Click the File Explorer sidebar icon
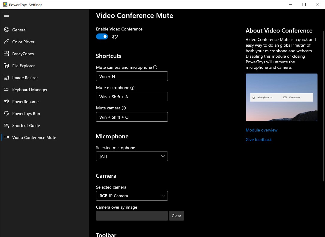The height and width of the screenshot is (237, 325). (6, 66)
